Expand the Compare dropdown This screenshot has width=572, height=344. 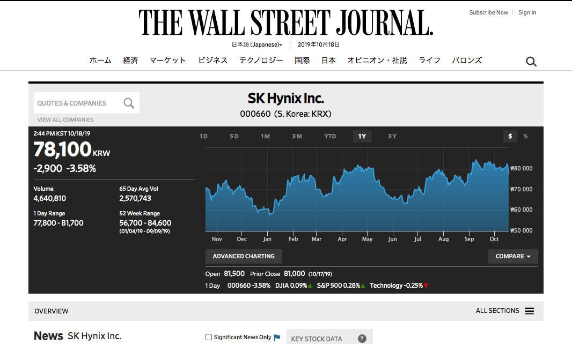point(513,256)
